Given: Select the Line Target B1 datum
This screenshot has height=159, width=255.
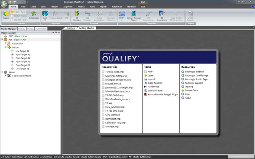Looking at the screenshot, I should (22, 69).
